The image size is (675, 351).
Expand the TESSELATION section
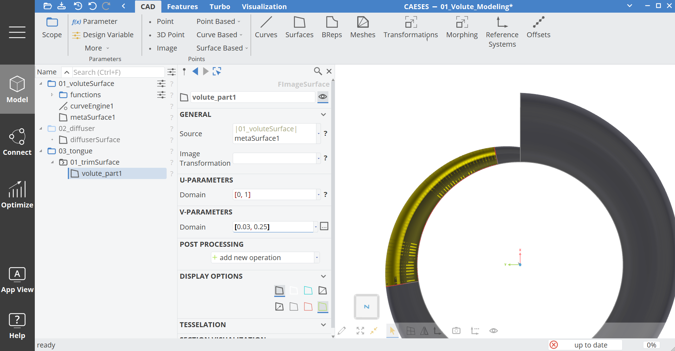[323, 325]
